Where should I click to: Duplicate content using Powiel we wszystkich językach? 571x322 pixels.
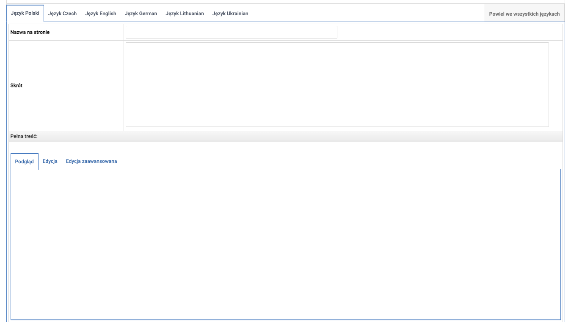coord(525,13)
